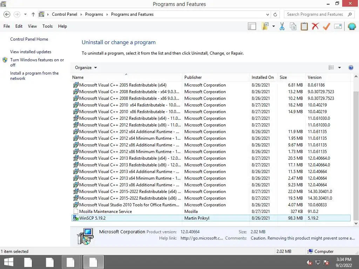The image size is (359, 269).
Task: Expand the view options dropdown arrow
Action: pos(339,68)
